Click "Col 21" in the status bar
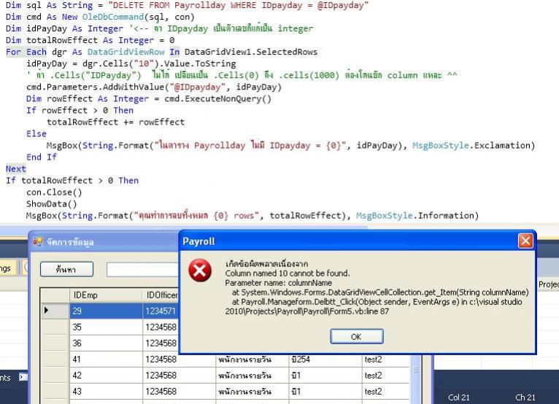This screenshot has height=404, width=559. click(459, 397)
